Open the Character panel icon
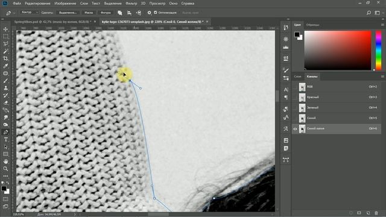Viewport: 386px width, 217px height. 285,89
